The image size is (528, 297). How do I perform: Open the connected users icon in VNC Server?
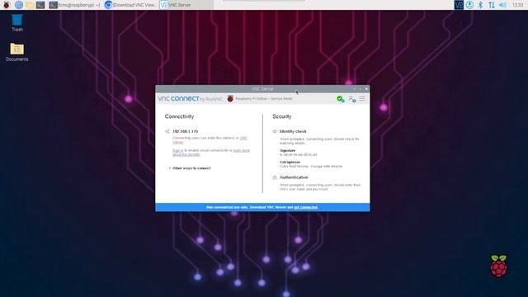(x=352, y=99)
